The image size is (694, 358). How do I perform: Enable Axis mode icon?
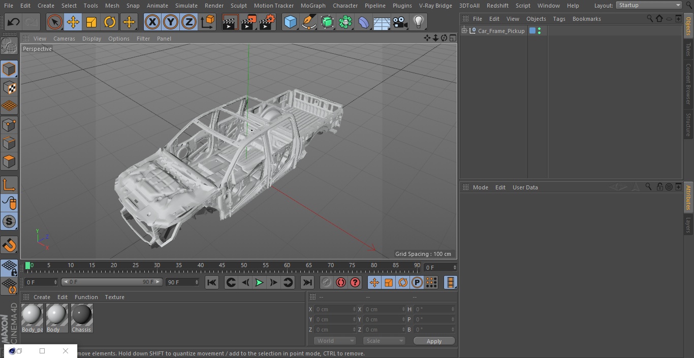point(9,185)
